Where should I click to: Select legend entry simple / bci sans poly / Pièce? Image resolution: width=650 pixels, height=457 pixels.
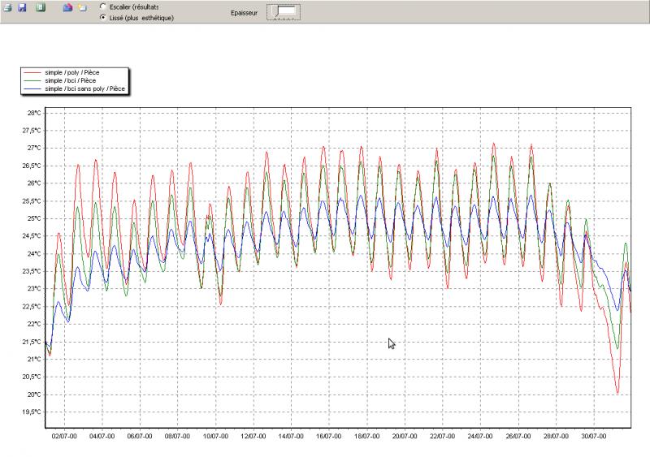[x=84, y=88]
